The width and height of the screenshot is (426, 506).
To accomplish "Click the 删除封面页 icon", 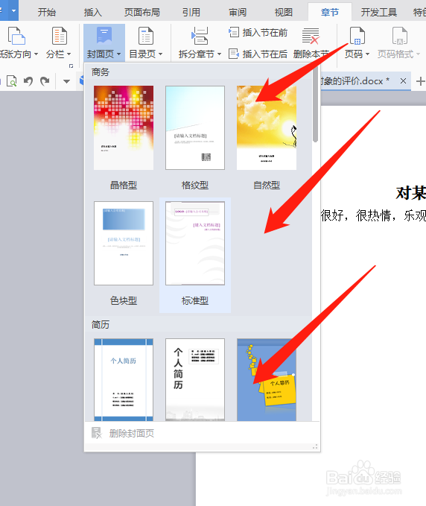I will pos(96,433).
